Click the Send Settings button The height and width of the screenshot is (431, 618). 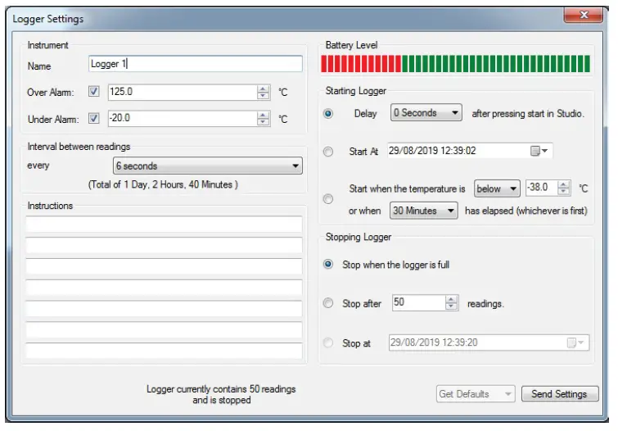point(560,394)
